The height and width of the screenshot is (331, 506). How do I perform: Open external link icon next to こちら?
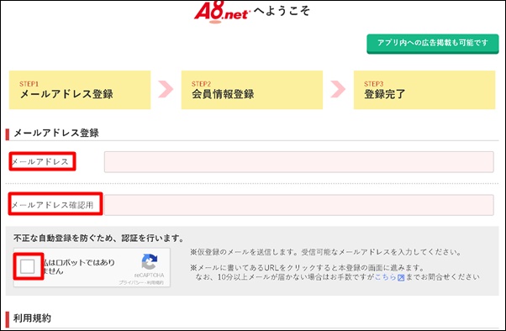pos(401,277)
